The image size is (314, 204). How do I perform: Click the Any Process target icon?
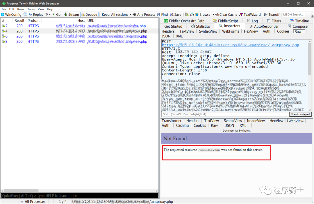(134, 15)
